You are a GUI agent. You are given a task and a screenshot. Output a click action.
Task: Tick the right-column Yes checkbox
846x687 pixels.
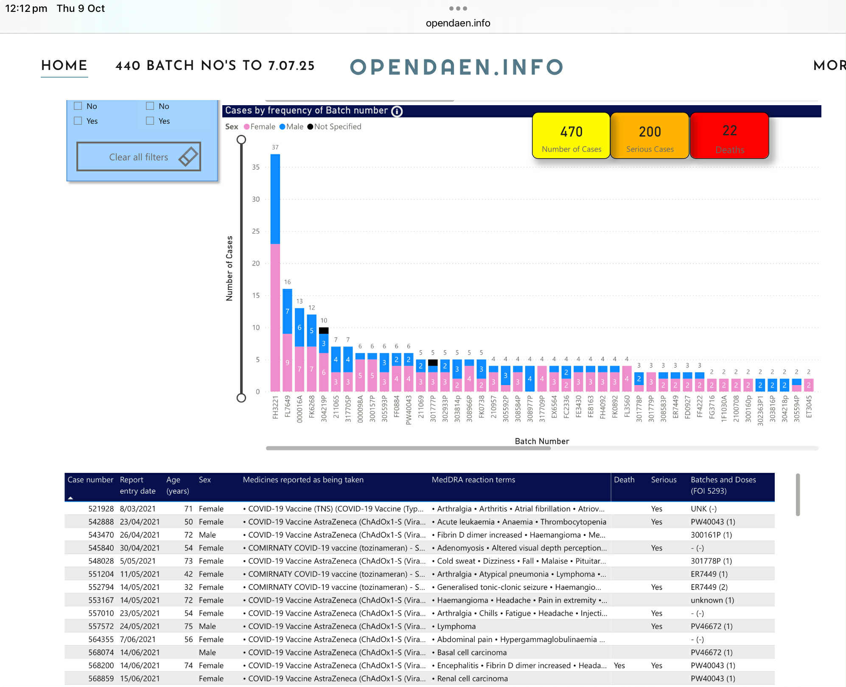pos(150,121)
